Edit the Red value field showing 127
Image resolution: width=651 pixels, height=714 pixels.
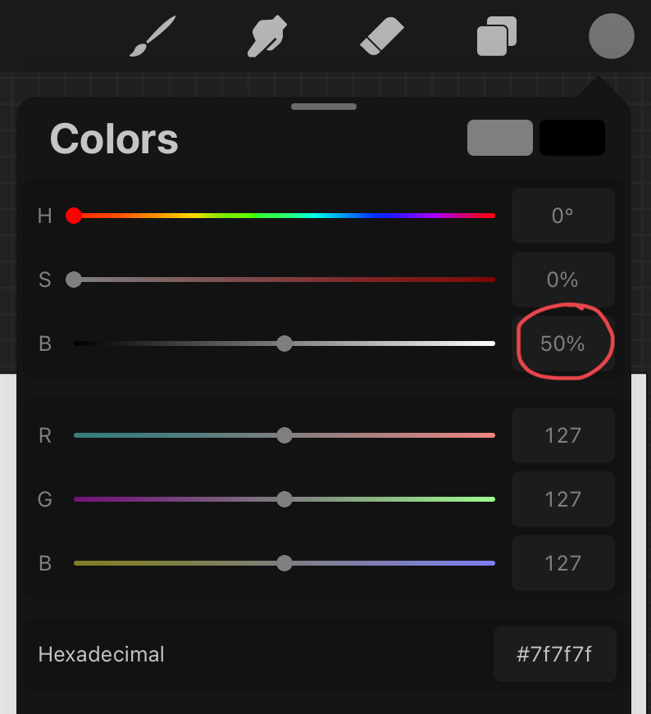pyautogui.click(x=562, y=435)
